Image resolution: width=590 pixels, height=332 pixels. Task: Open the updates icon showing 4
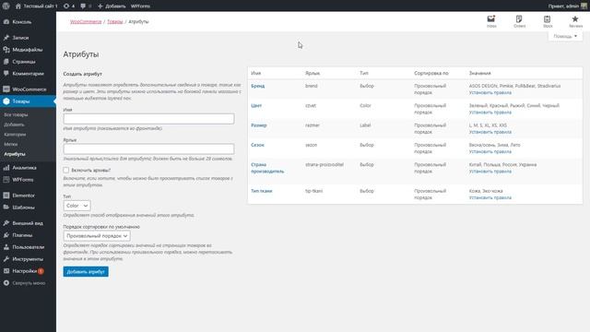point(69,6)
